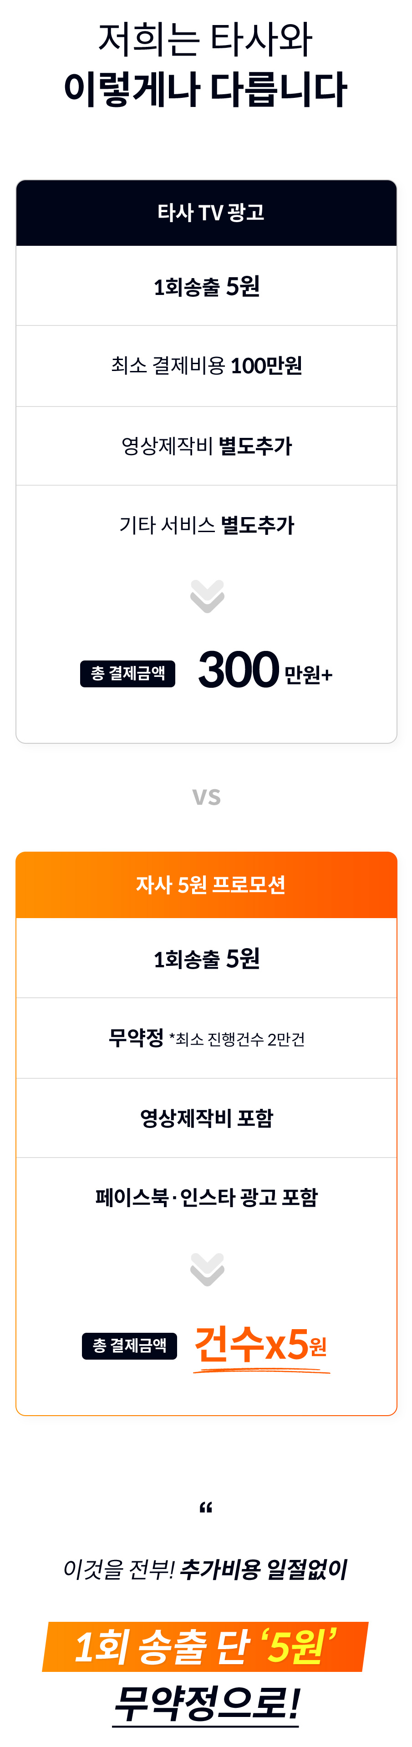Viewport: 412px width, 1747px height.
Task: Click the 기타 서비스 별도추가 row
Action: 206,525
